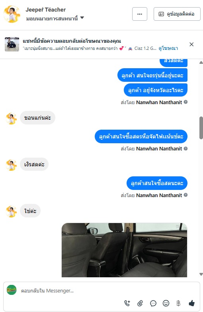This screenshot has width=203, height=312.
Task: Open the three-dots more options button
Action: pos(140,14)
